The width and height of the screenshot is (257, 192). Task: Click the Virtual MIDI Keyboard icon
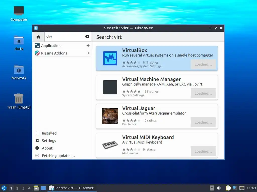pos(110,145)
